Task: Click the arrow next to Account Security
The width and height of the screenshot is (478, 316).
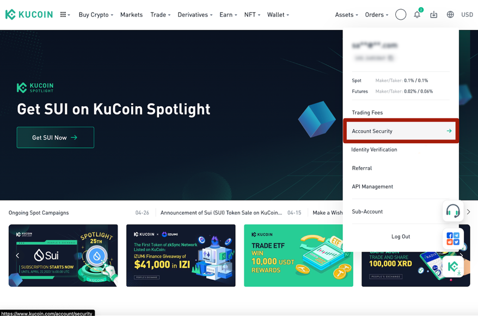Action: point(449,131)
